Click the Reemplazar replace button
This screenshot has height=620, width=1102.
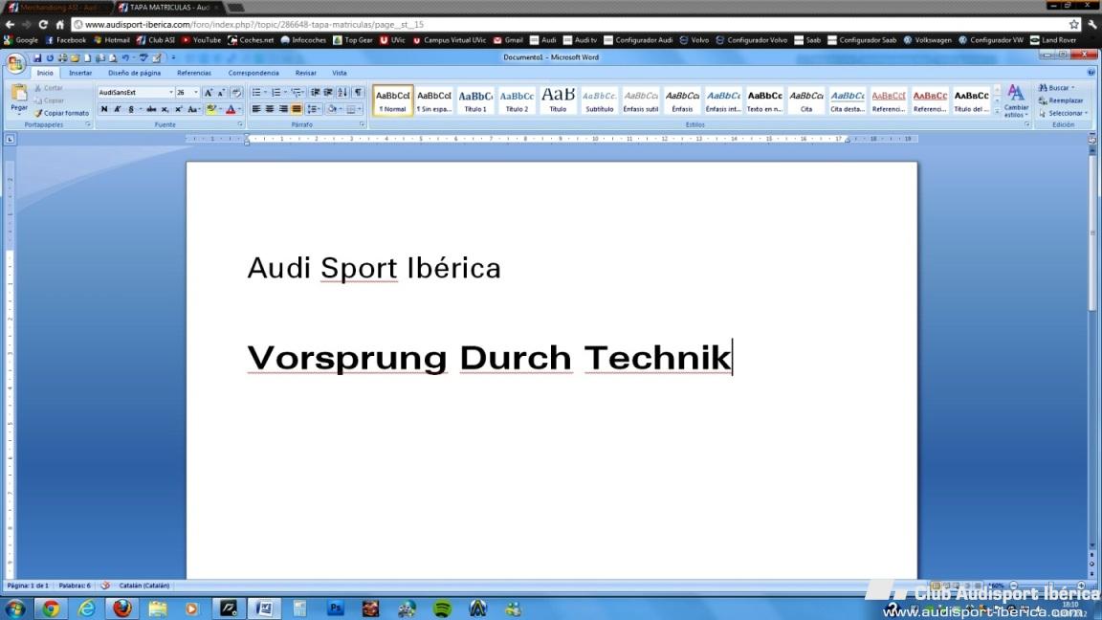1061,100
